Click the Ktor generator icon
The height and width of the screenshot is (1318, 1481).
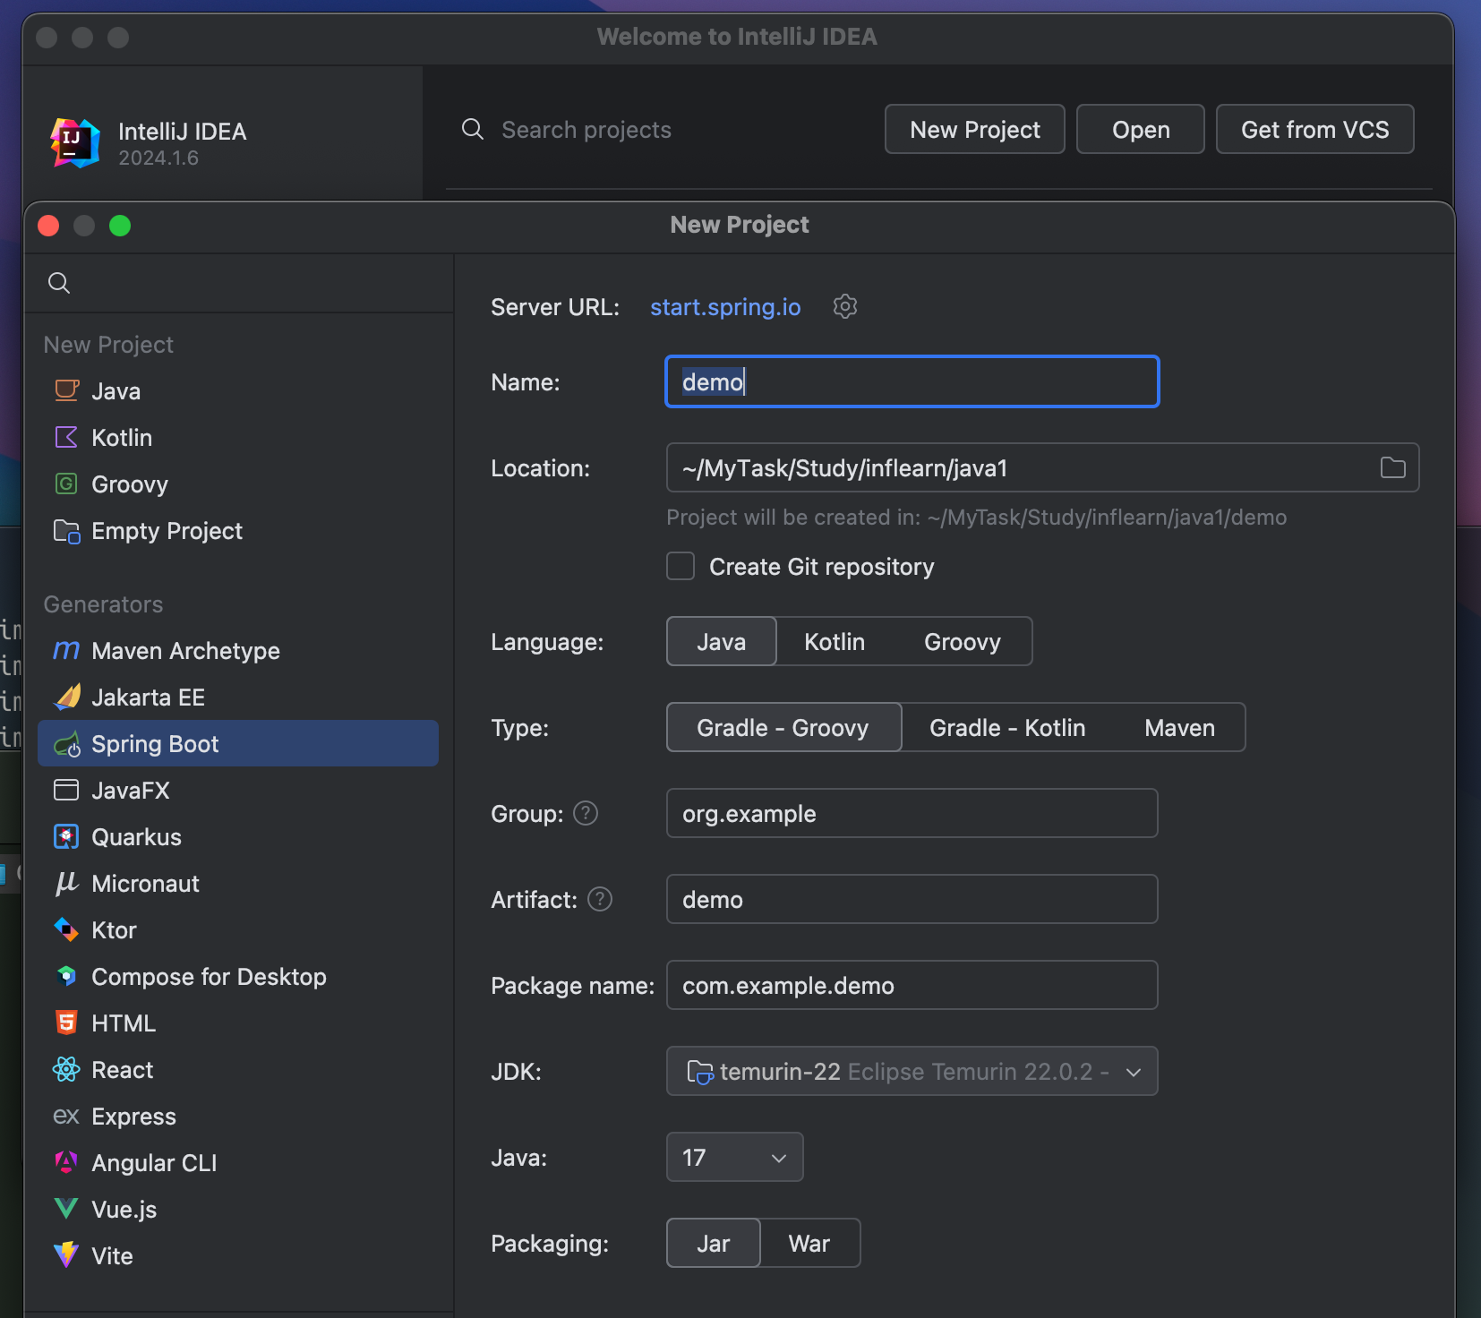67,929
